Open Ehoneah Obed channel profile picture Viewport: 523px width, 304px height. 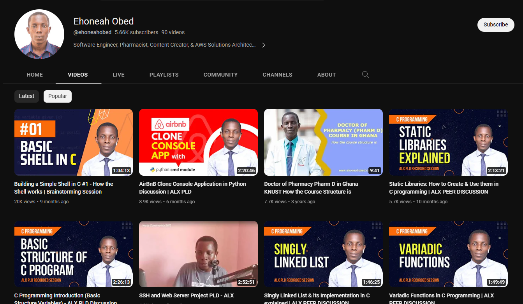[x=39, y=34]
